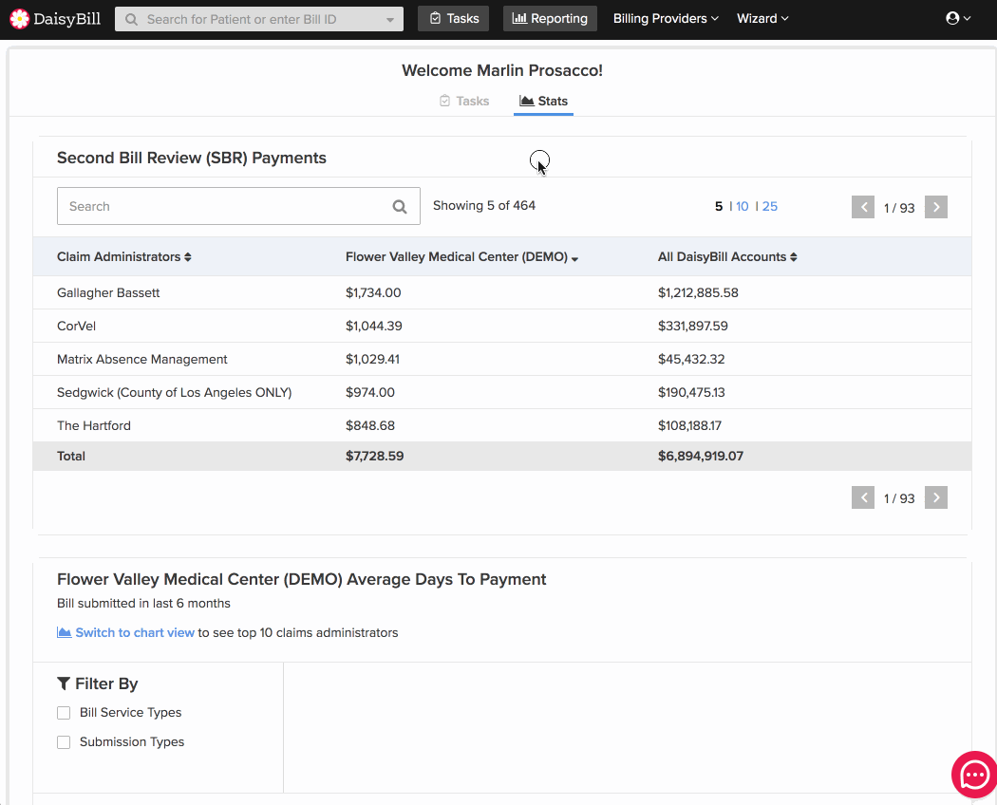Screen dimensions: 997x805
Task: Click the funnel icon beside Filter By
Action: (x=64, y=683)
